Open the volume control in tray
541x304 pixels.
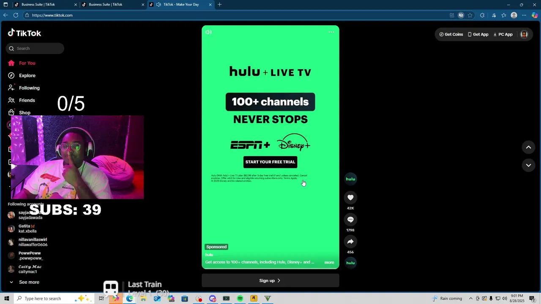(x=505, y=299)
